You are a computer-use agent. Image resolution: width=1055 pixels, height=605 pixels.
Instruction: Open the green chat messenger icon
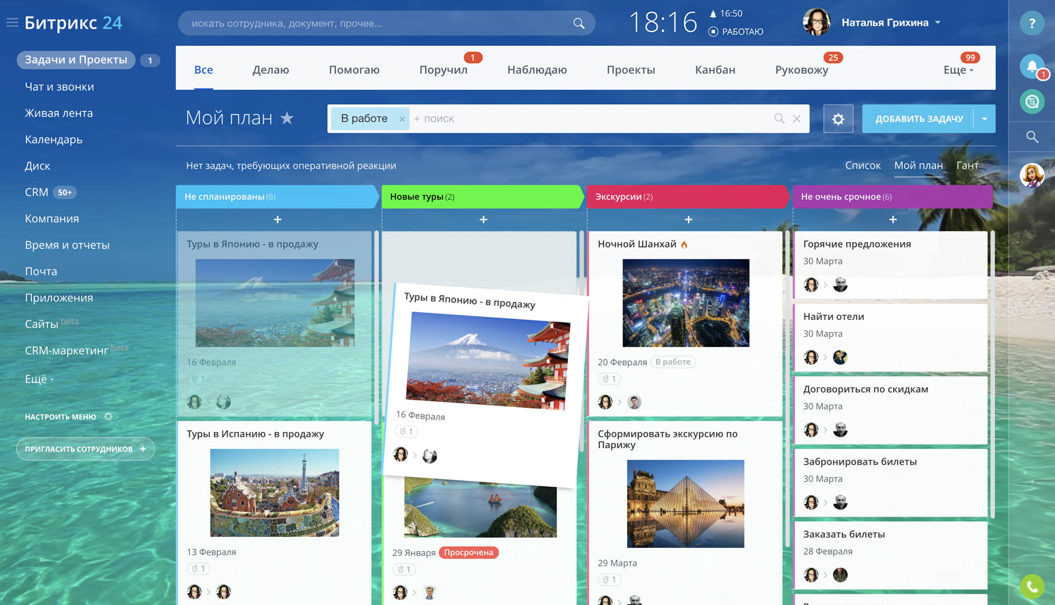click(x=1032, y=102)
